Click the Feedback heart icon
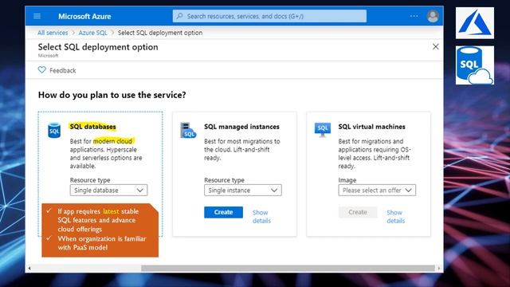Viewport: 510px width, 287px height. coord(42,70)
